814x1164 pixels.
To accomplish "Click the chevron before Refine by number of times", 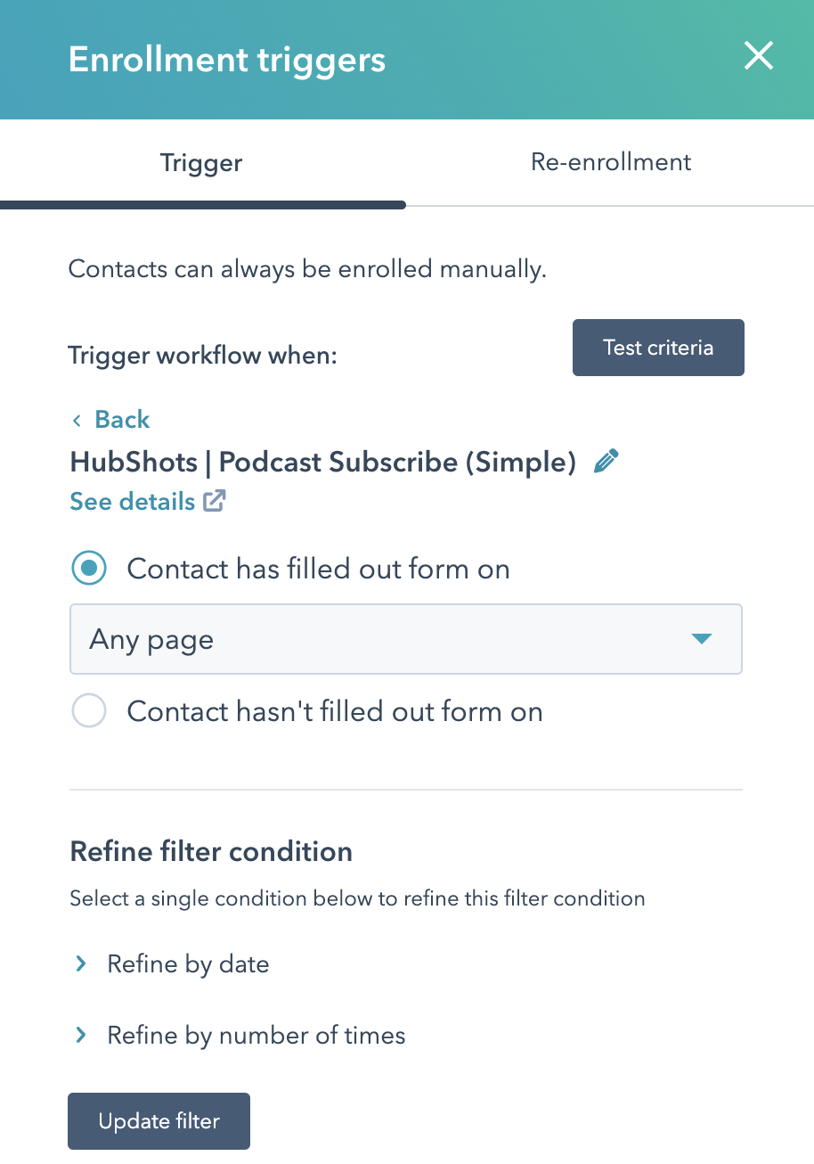I will pyautogui.click(x=81, y=1036).
